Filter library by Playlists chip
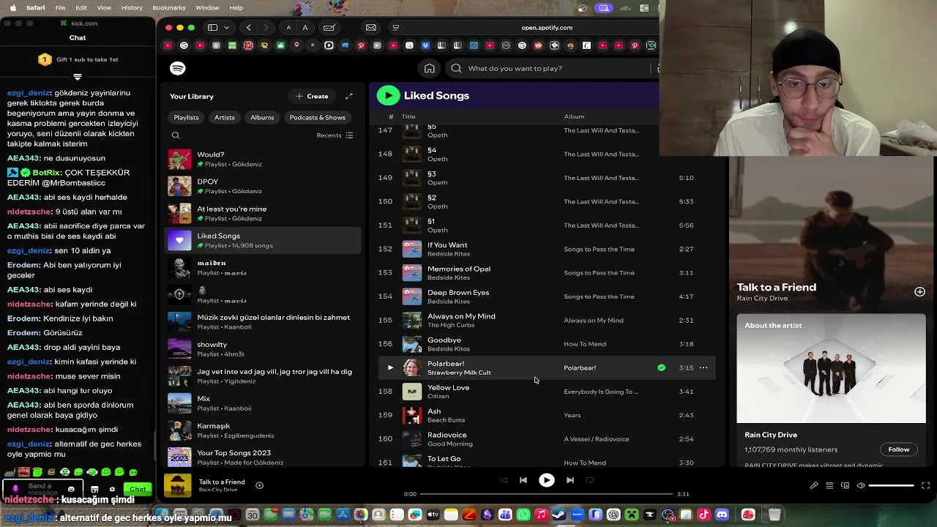Viewport: 937px width, 527px height. click(x=186, y=117)
